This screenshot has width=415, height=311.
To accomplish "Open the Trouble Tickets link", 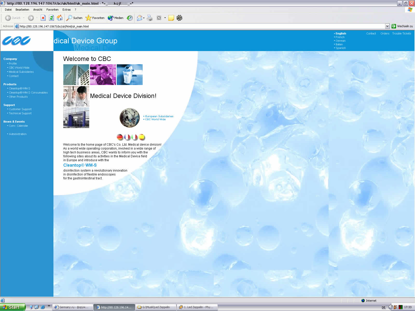I will click(x=402, y=33).
